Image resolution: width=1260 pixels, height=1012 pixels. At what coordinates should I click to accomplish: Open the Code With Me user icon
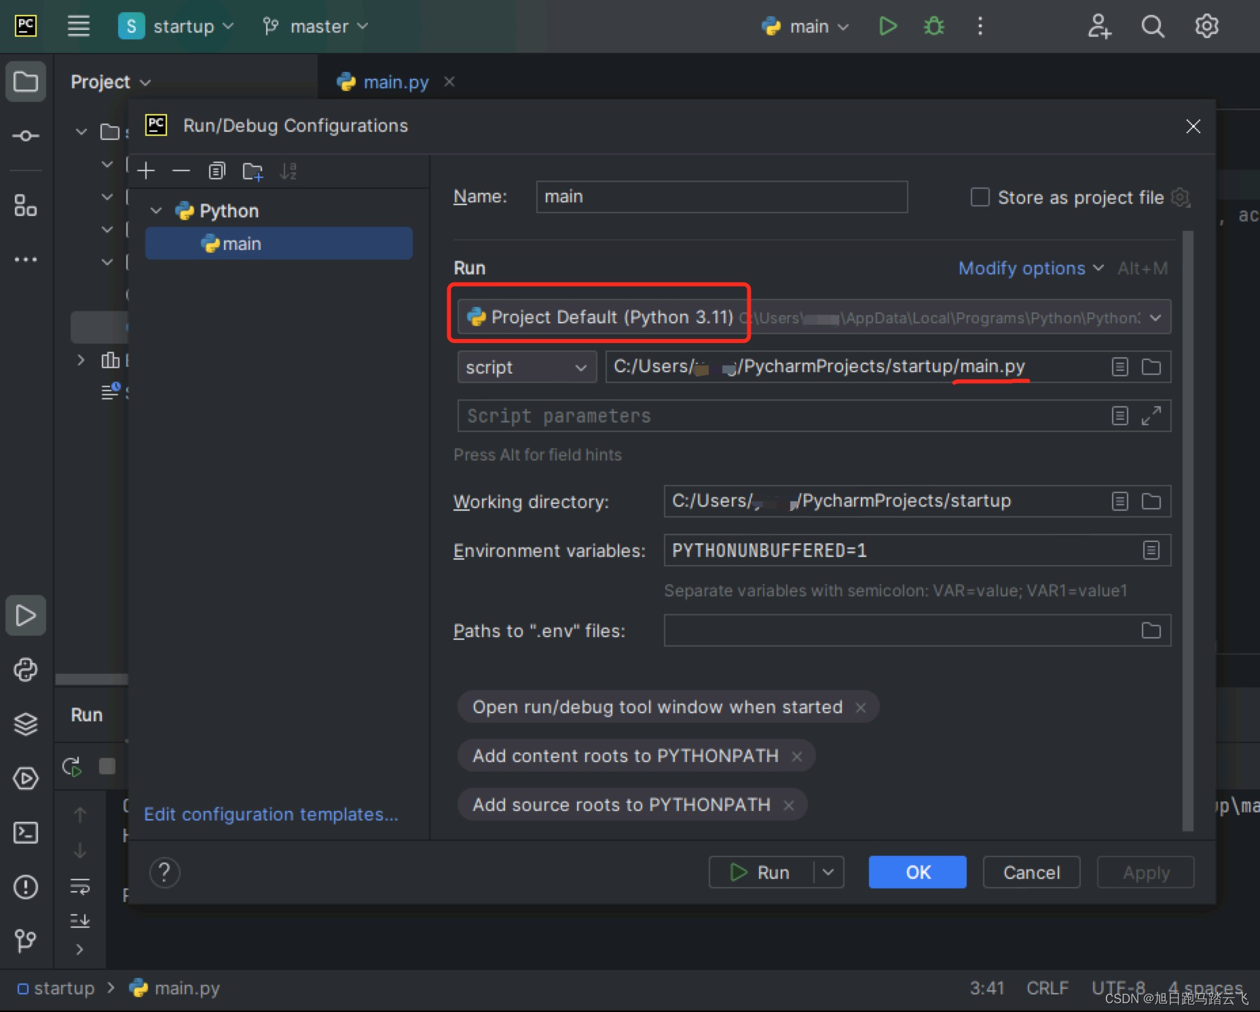[1099, 26]
